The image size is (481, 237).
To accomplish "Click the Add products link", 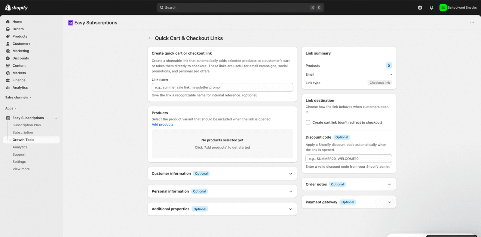I will pos(162,124).
